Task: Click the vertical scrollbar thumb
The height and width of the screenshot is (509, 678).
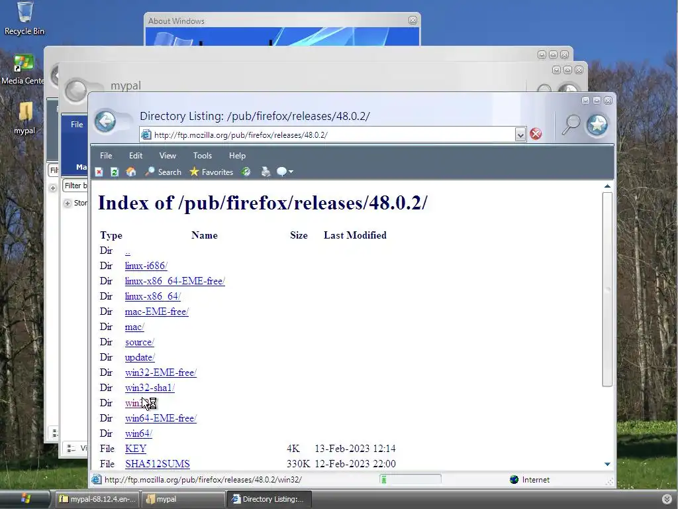Action: click(x=607, y=289)
